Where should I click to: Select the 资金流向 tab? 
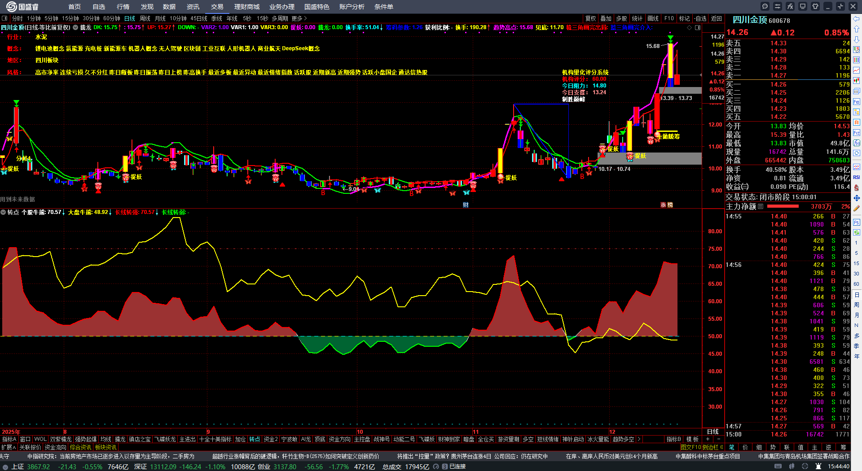pyautogui.click(x=56, y=447)
